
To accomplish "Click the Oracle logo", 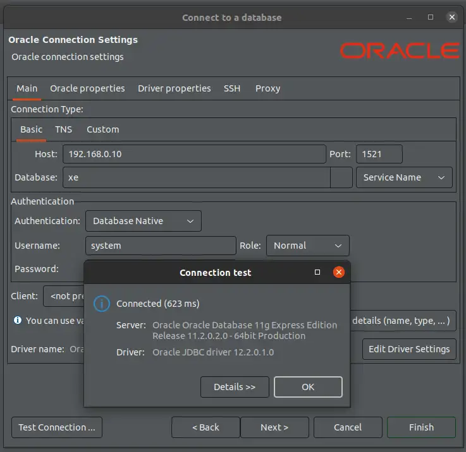I will [x=400, y=51].
